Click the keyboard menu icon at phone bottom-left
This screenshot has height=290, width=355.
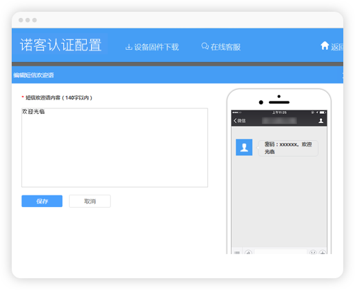click(237, 253)
